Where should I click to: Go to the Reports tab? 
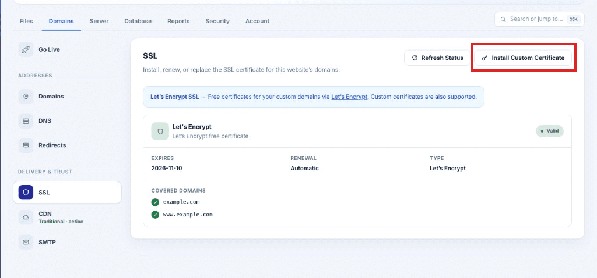(x=178, y=22)
